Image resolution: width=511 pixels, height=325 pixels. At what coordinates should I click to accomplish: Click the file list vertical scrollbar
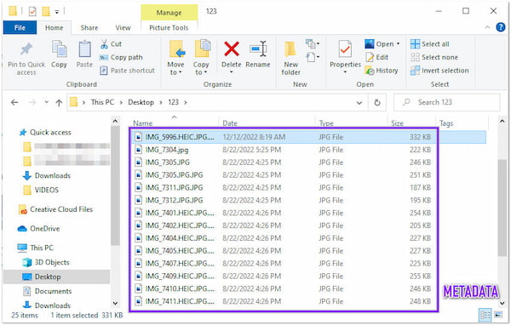502,208
